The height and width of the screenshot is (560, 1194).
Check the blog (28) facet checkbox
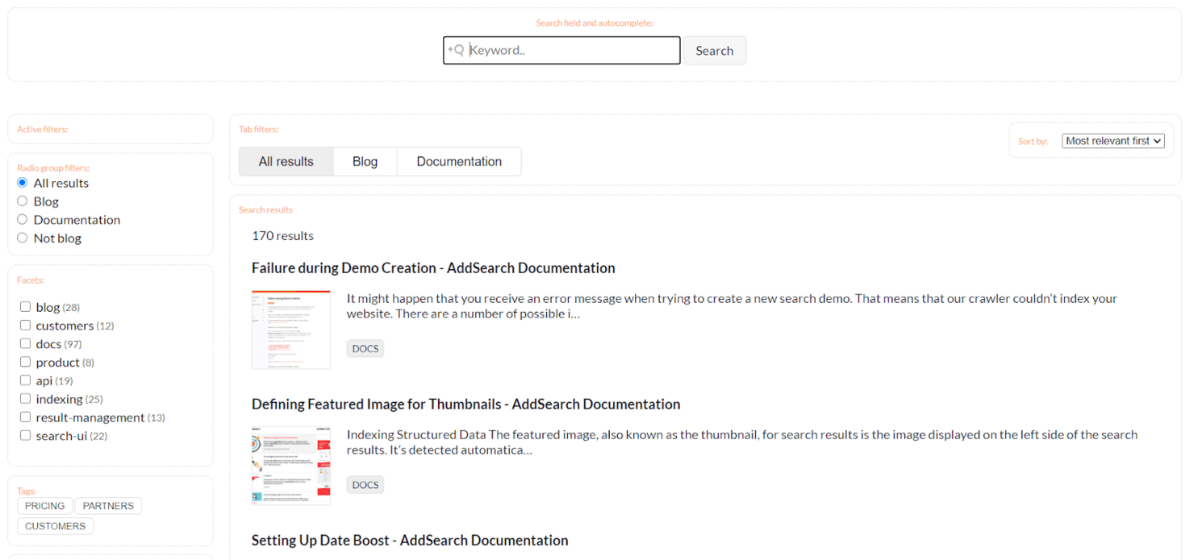[x=25, y=307]
